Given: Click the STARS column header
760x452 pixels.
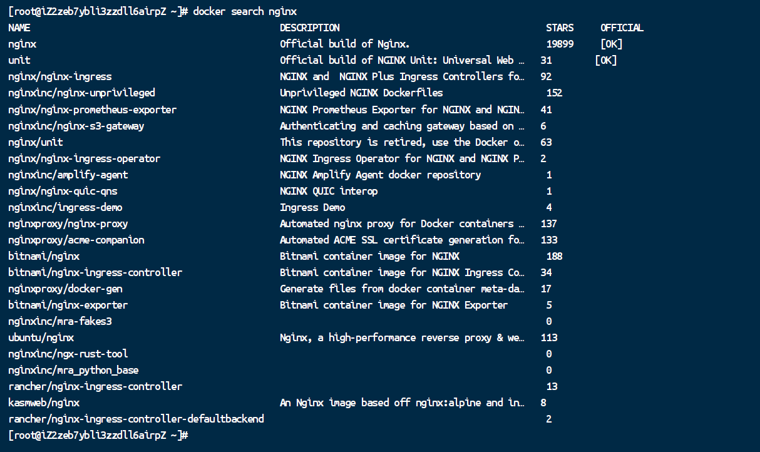Looking at the screenshot, I should coord(560,28).
